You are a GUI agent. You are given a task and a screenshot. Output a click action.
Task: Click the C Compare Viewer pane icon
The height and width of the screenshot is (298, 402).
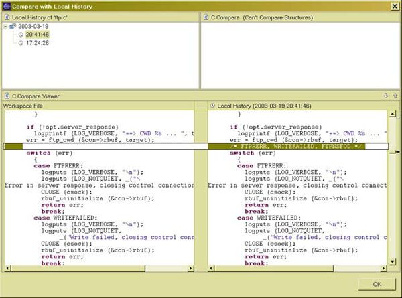point(7,96)
